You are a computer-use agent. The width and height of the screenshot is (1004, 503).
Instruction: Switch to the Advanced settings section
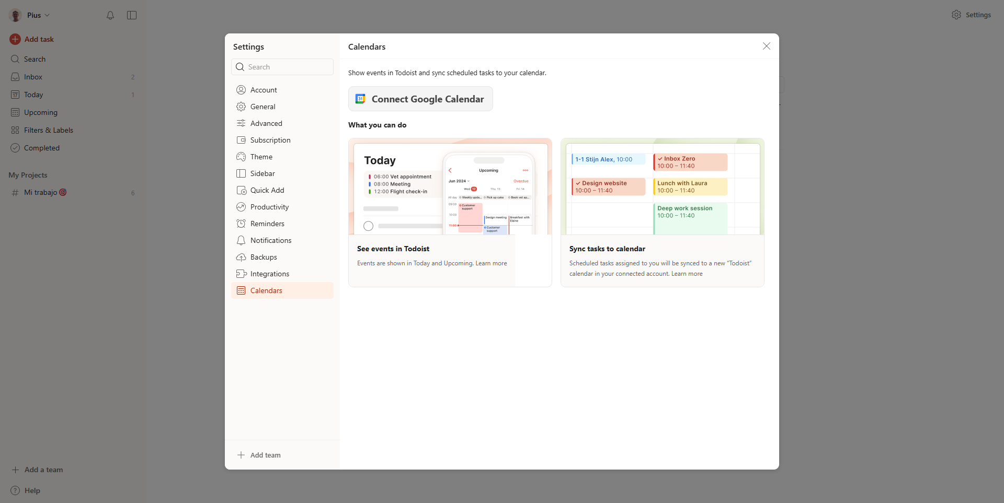point(266,123)
